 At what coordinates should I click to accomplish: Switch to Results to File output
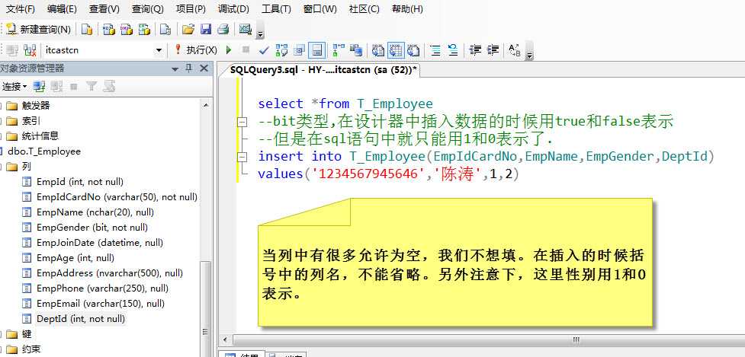pos(414,49)
